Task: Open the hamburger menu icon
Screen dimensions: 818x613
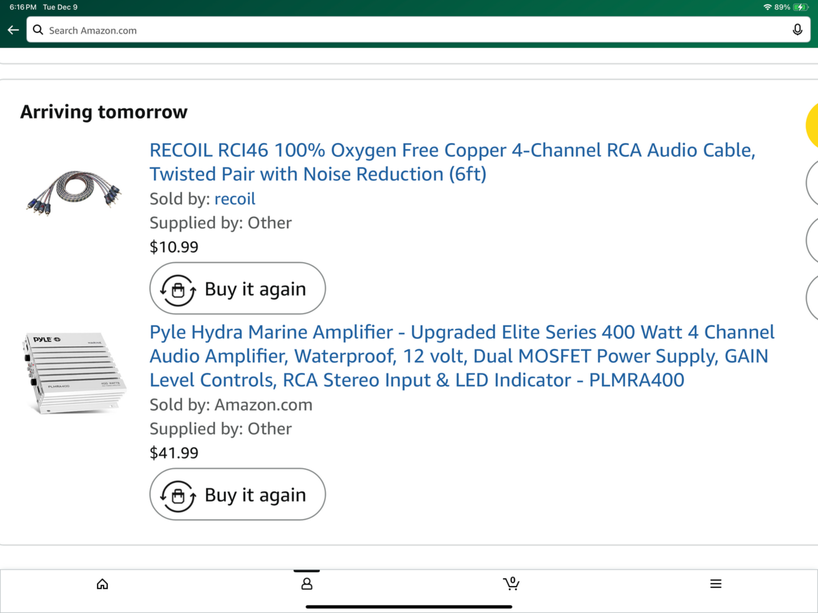Action: pyautogui.click(x=716, y=584)
